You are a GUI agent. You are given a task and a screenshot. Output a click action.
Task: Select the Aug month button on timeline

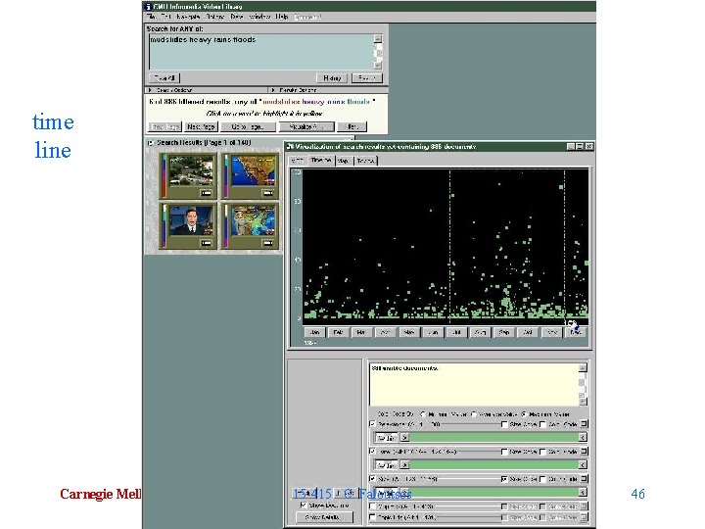tap(480, 332)
